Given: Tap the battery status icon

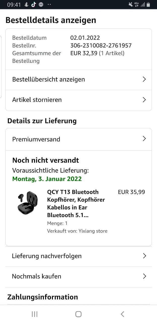Looking at the screenshot, I should (x=148, y=5).
